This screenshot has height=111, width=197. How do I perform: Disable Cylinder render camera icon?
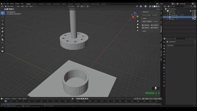(x=195, y=13)
